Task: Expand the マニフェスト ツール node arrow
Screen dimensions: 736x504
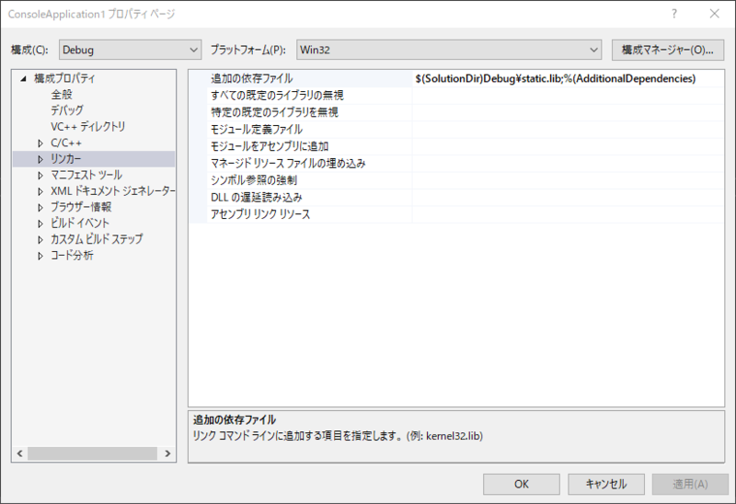Action: (x=40, y=175)
